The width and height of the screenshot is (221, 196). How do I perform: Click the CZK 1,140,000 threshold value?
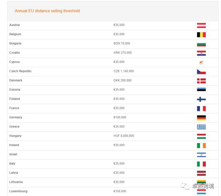tap(124, 71)
